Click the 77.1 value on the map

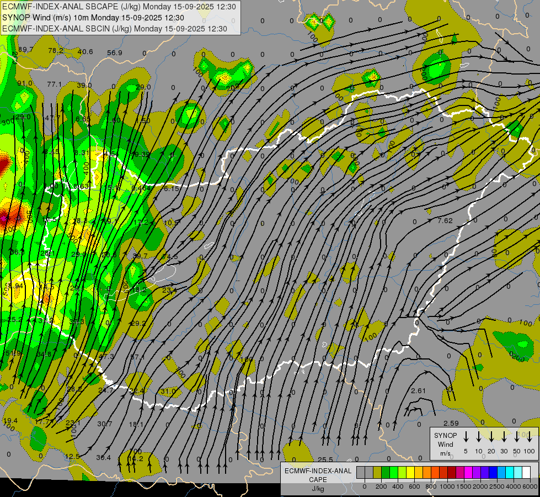coord(55,84)
